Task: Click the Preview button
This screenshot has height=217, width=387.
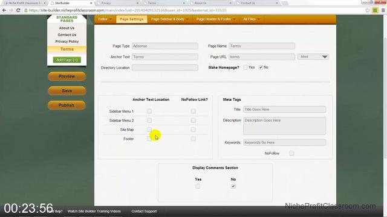Action: click(x=67, y=77)
